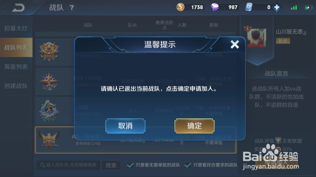Close the 温馨提示 dialog with X
The width and height of the screenshot is (316, 177).
click(235, 44)
